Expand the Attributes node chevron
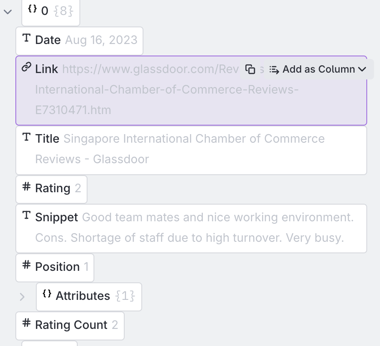Image resolution: width=380 pixels, height=346 pixels. click(22, 296)
